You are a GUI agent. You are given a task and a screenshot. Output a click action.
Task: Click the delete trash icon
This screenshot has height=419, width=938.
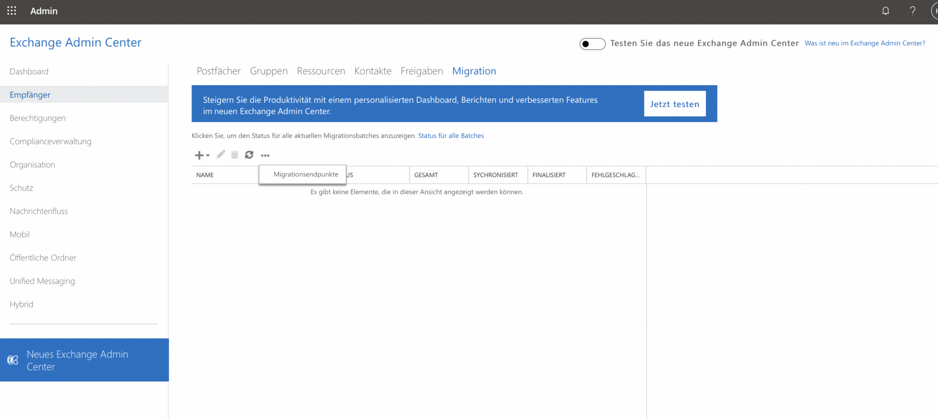234,155
